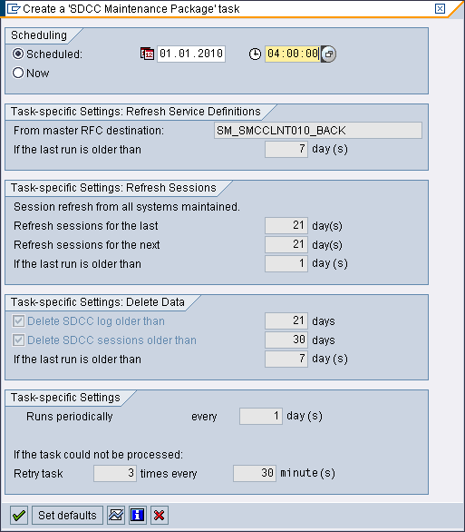Click the clock time icon
The image size is (465, 532).
coord(255,54)
